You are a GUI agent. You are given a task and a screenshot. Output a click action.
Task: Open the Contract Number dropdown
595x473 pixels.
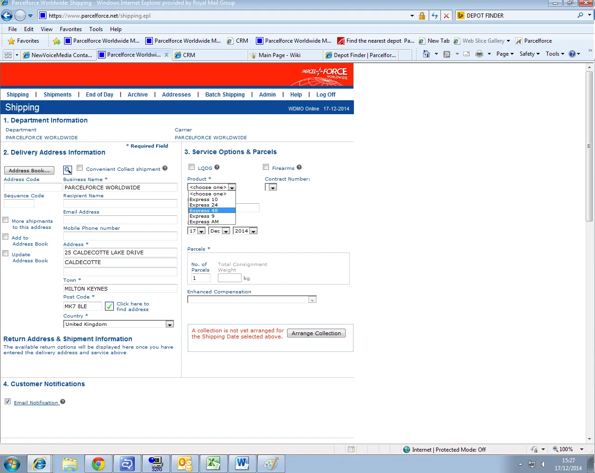(271, 187)
